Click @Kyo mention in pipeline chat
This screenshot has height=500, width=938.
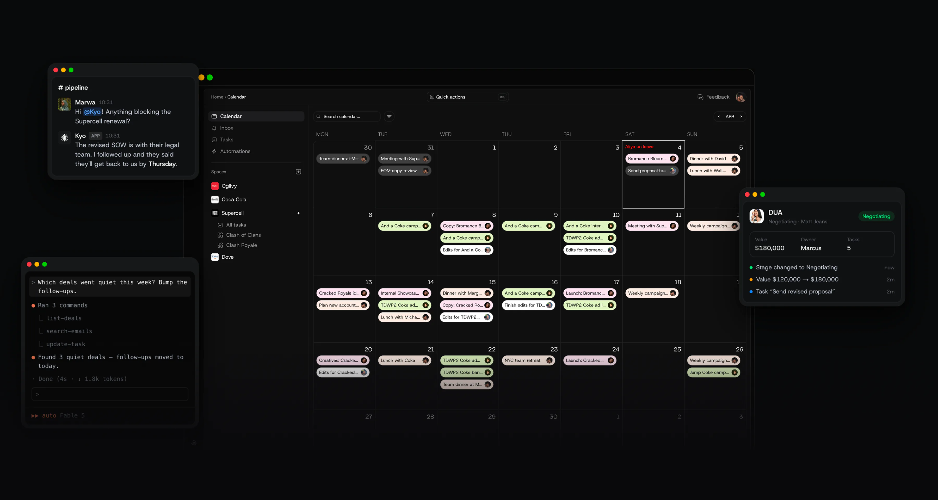pos(92,112)
